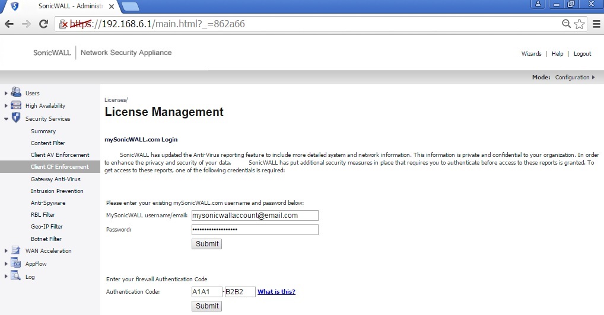Click the Logout link
The height and width of the screenshot is (315, 604).
pos(582,53)
